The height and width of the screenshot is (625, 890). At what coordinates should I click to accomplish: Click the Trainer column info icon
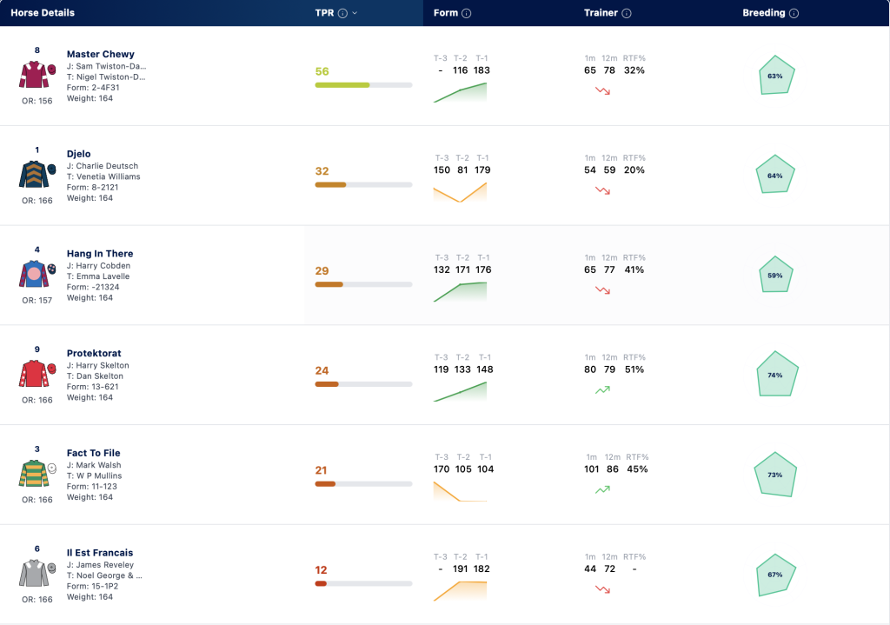point(627,13)
